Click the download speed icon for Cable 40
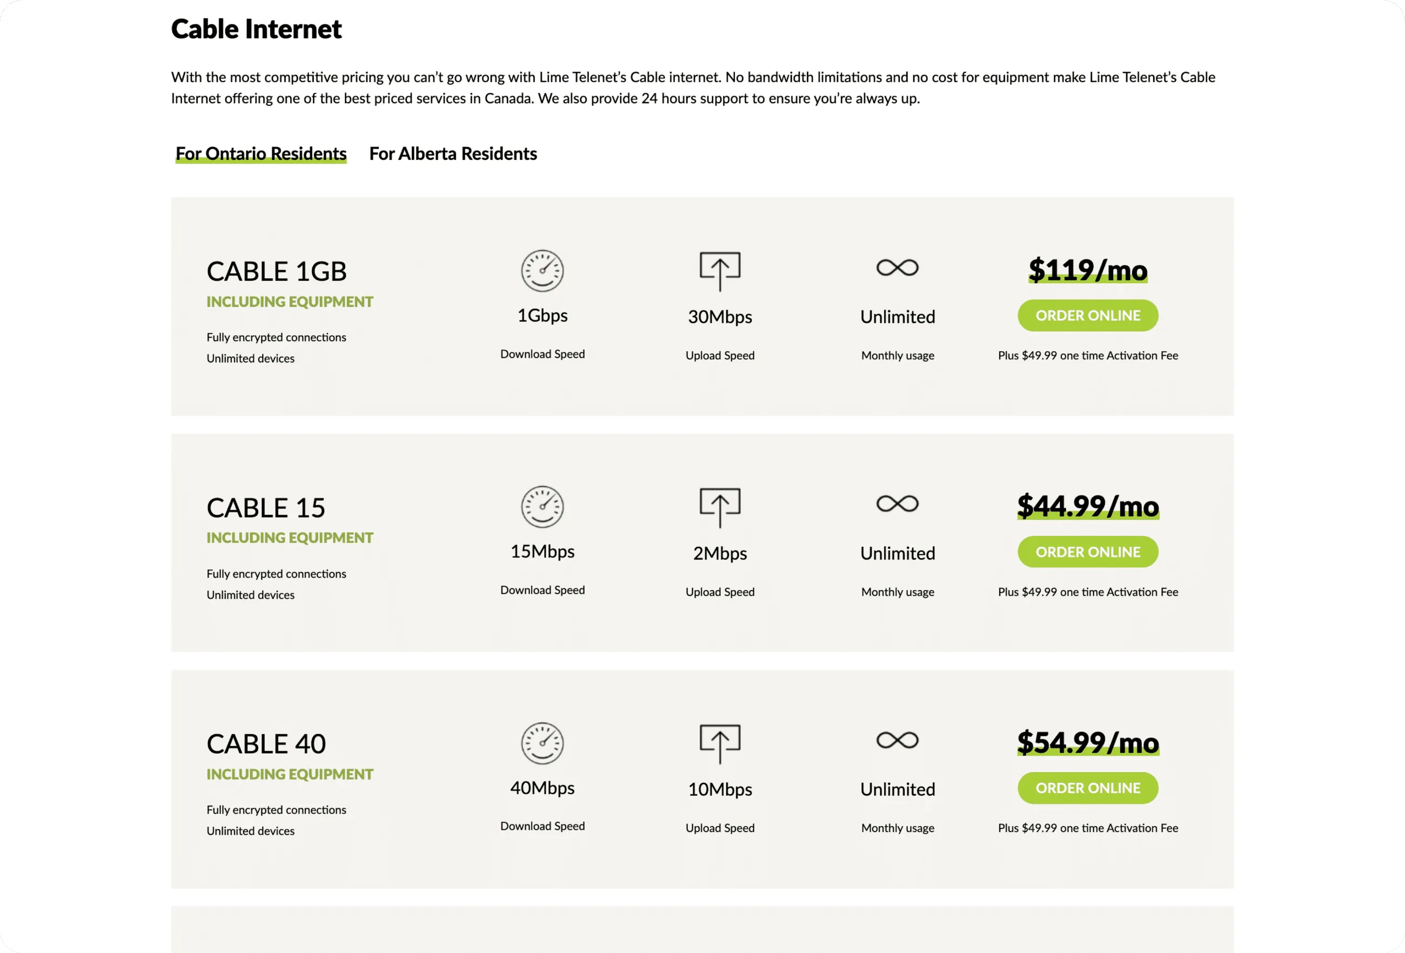Screen dimensions: 1405x953 tap(543, 741)
